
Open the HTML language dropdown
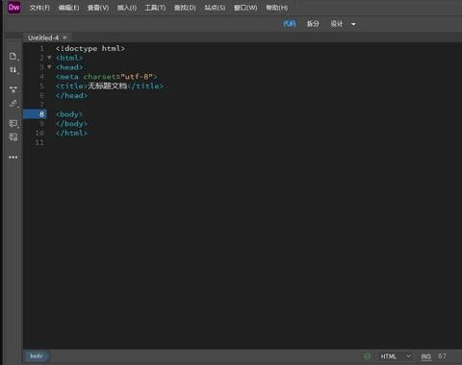click(396, 356)
